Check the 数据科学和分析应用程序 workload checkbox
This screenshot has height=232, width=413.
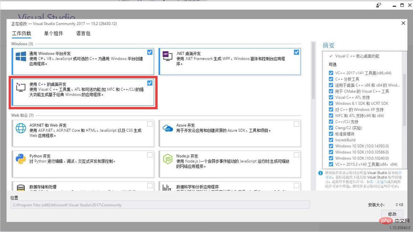[x=297, y=186]
